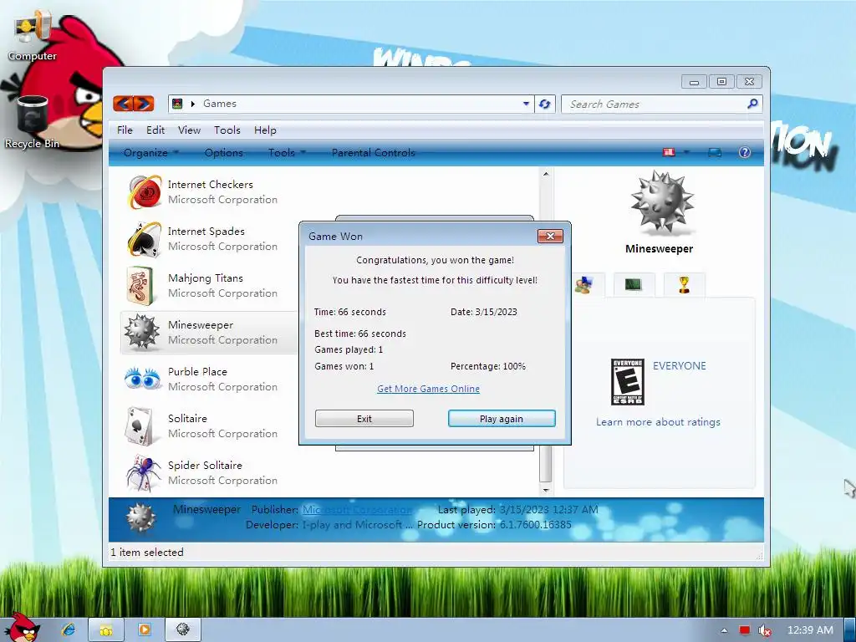Click the game list scroll down arrow
856x642 pixels.
[x=545, y=490]
